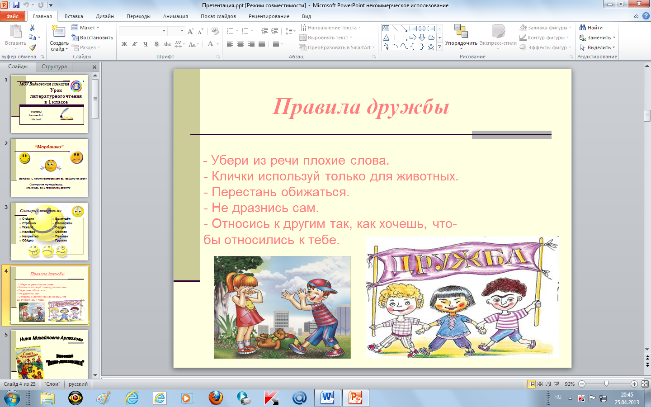The height and width of the screenshot is (407, 651).
Task: Center text in paragraph group
Action: (x=241, y=44)
